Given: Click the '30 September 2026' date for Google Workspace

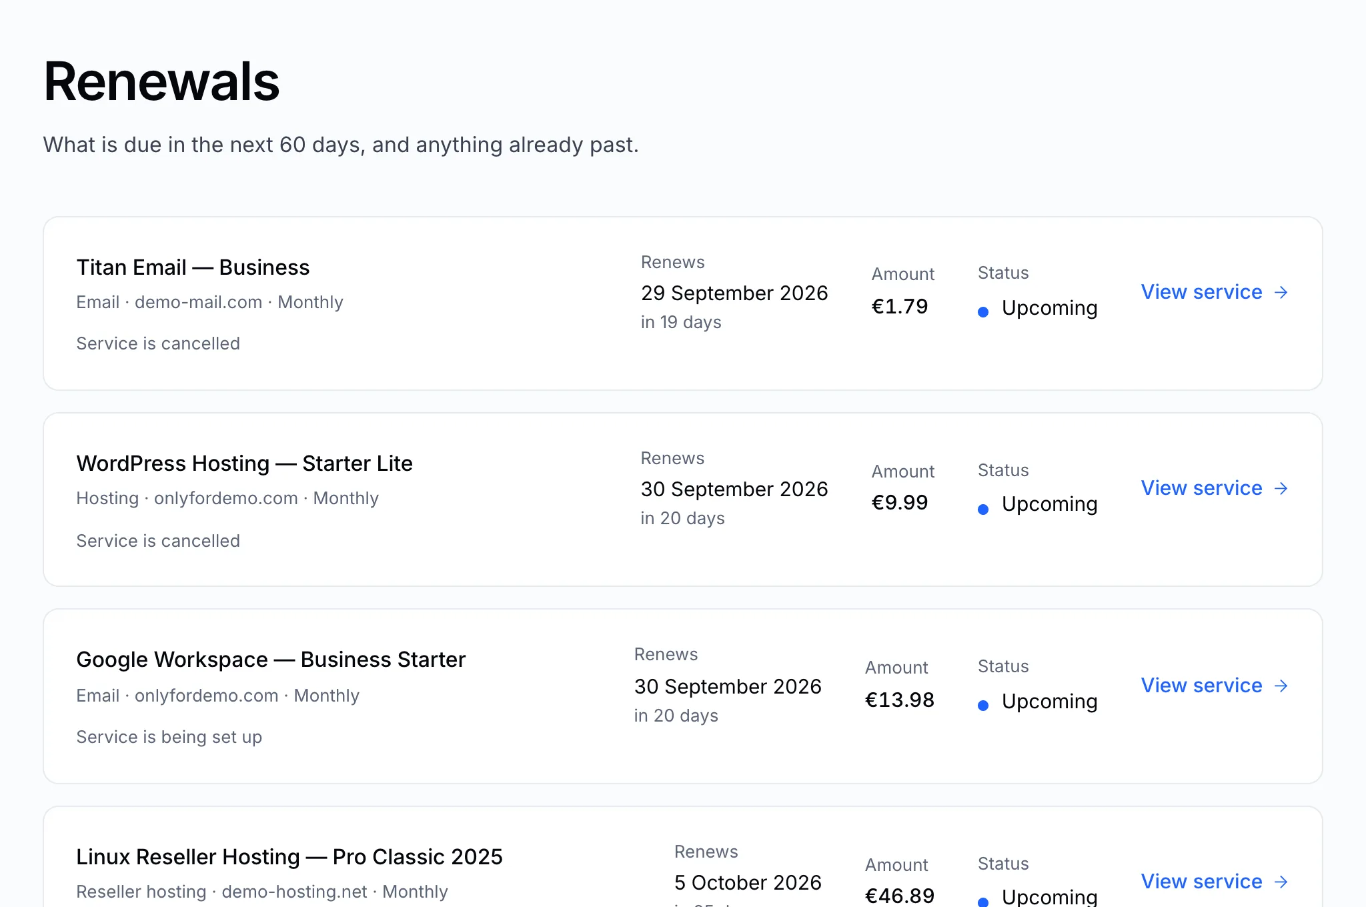Looking at the screenshot, I should [x=728, y=686].
